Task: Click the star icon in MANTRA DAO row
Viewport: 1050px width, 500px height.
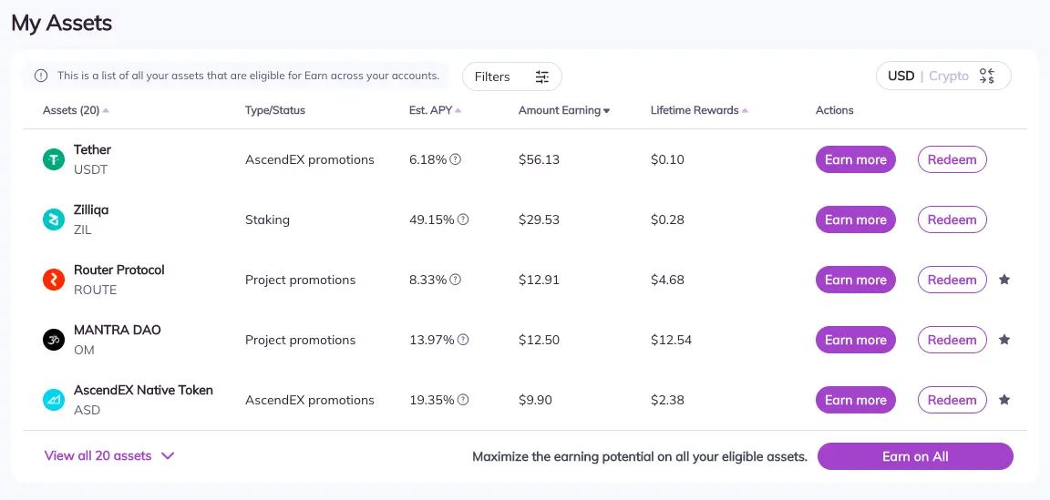Action: pos(1004,340)
